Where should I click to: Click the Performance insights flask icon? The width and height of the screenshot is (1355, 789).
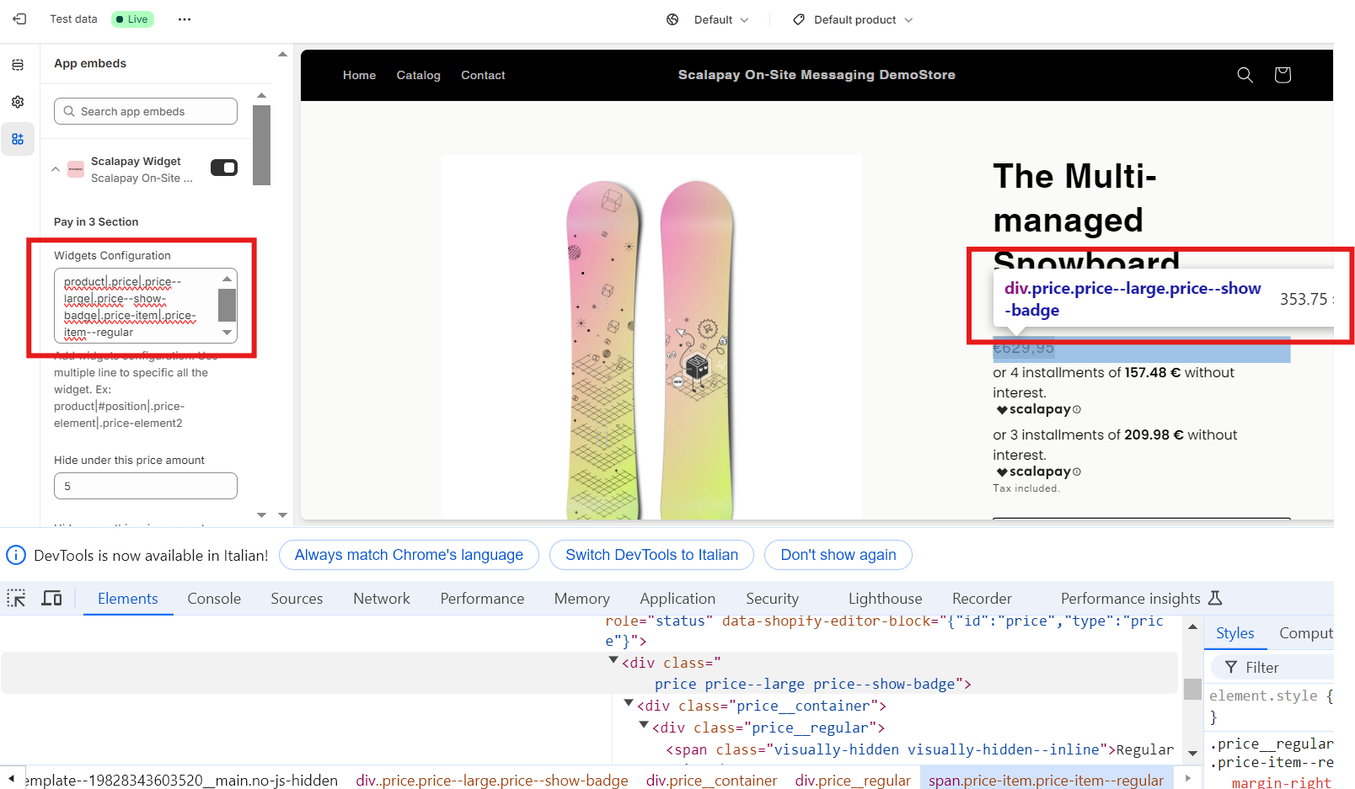tap(1215, 598)
